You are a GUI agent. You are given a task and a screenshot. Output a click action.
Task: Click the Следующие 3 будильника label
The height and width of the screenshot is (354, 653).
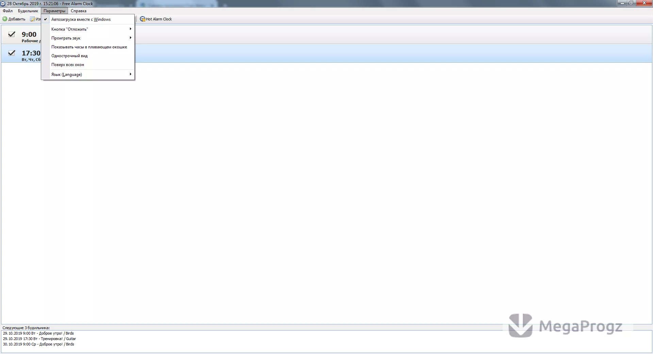[26, 328]
